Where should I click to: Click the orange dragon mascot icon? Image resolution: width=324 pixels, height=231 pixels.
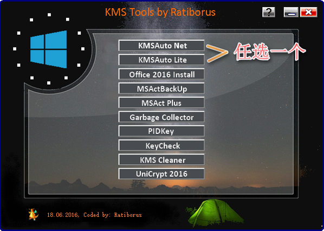coord(34,214)
